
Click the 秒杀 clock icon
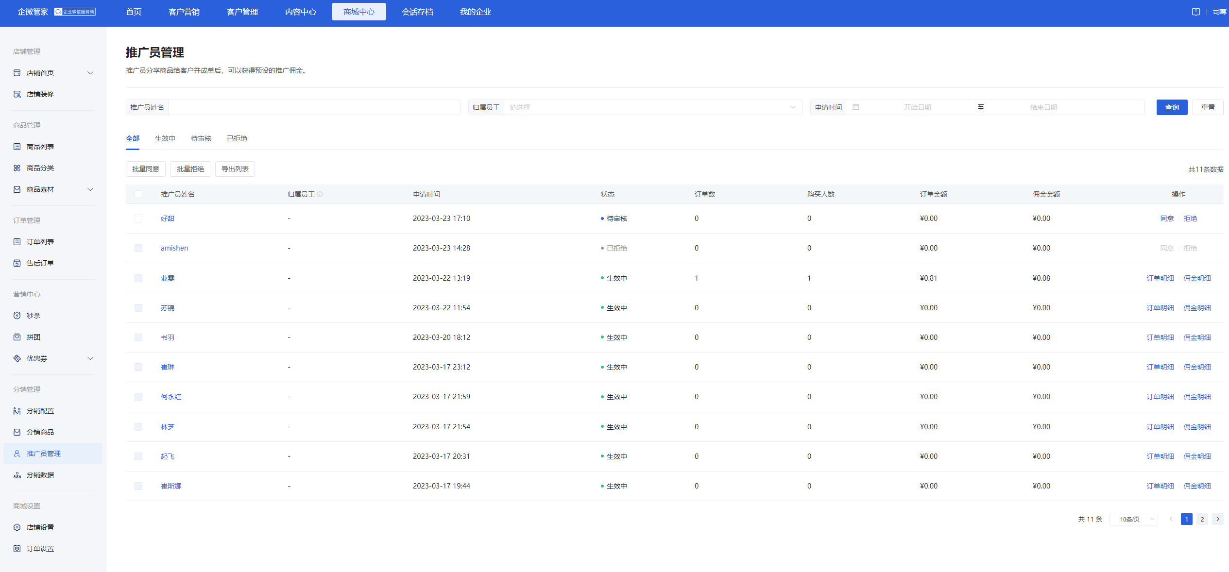(x=17, y=316)
